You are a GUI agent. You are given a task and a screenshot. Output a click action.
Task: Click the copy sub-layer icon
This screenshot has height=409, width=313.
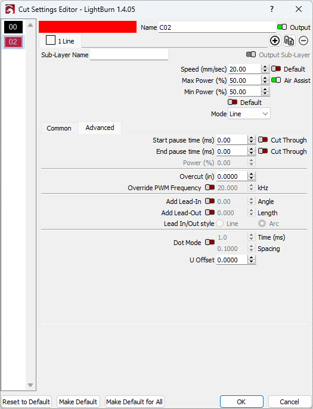(289, 41)
